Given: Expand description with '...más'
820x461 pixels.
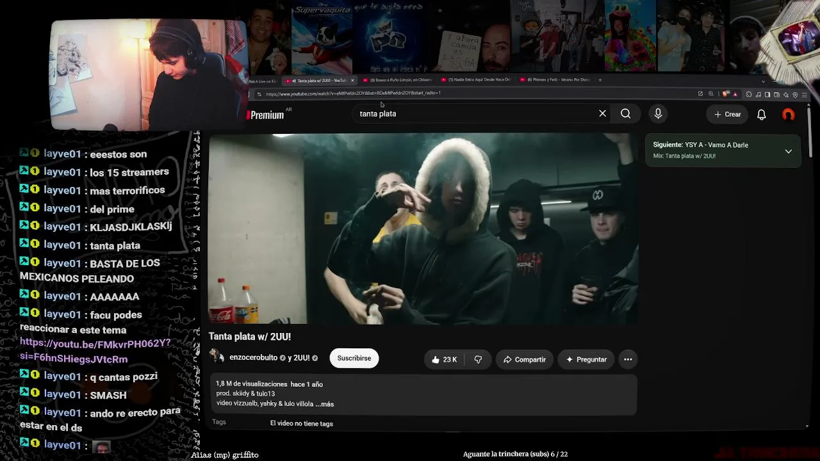Looking at the screenshot, I should point(325,404).
